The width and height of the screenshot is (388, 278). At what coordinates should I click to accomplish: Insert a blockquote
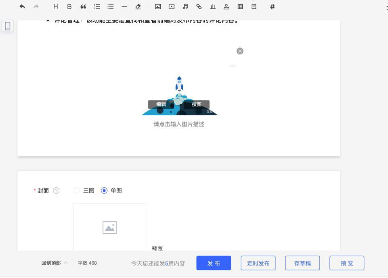83,7
